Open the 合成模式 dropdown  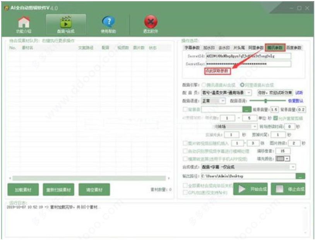(x=248, y=167)
